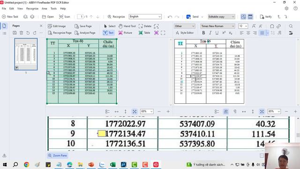Toggle Underline formatting
300x169 pixels.
pos(217,33)
